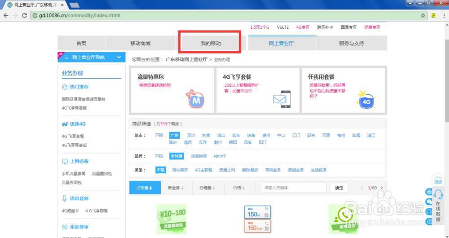Open the 1.5元1个G promo link

point(260,27)
